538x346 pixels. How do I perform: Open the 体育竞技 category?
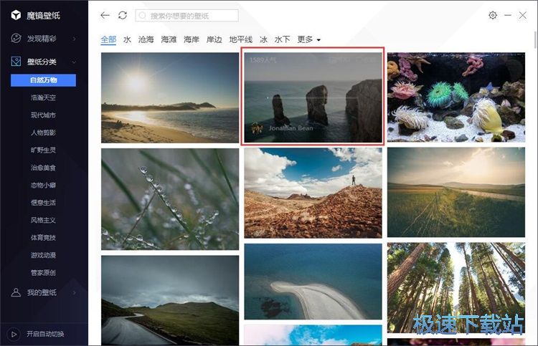coord(43,238)
